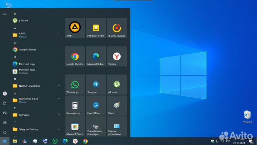This screenshot has width=257, height=145.
Task: Click the 'N' letter header in app list
Action: click(15, 79)
